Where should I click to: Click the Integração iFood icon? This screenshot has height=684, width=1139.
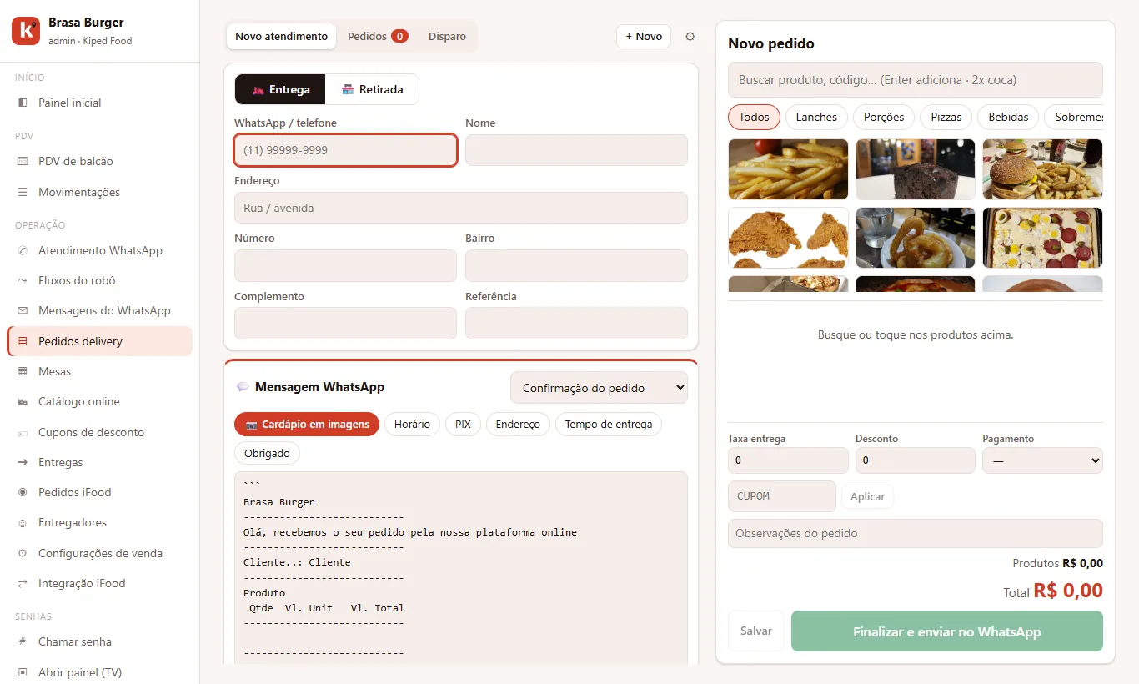[23, 583]
